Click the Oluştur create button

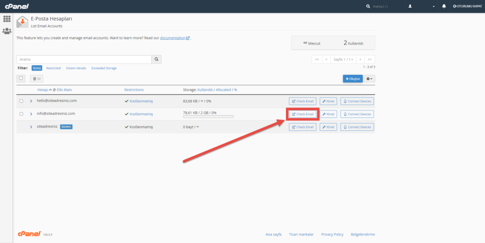(x=352, y=79)
